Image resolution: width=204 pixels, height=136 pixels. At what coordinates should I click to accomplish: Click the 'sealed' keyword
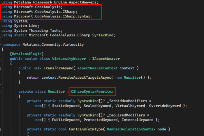coord(31,59)
